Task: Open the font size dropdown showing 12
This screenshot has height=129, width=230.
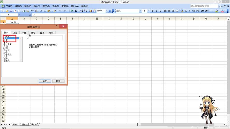Action: click(148, 11)
